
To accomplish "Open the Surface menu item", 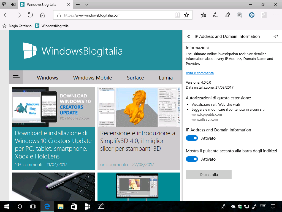I will [135, 78].
